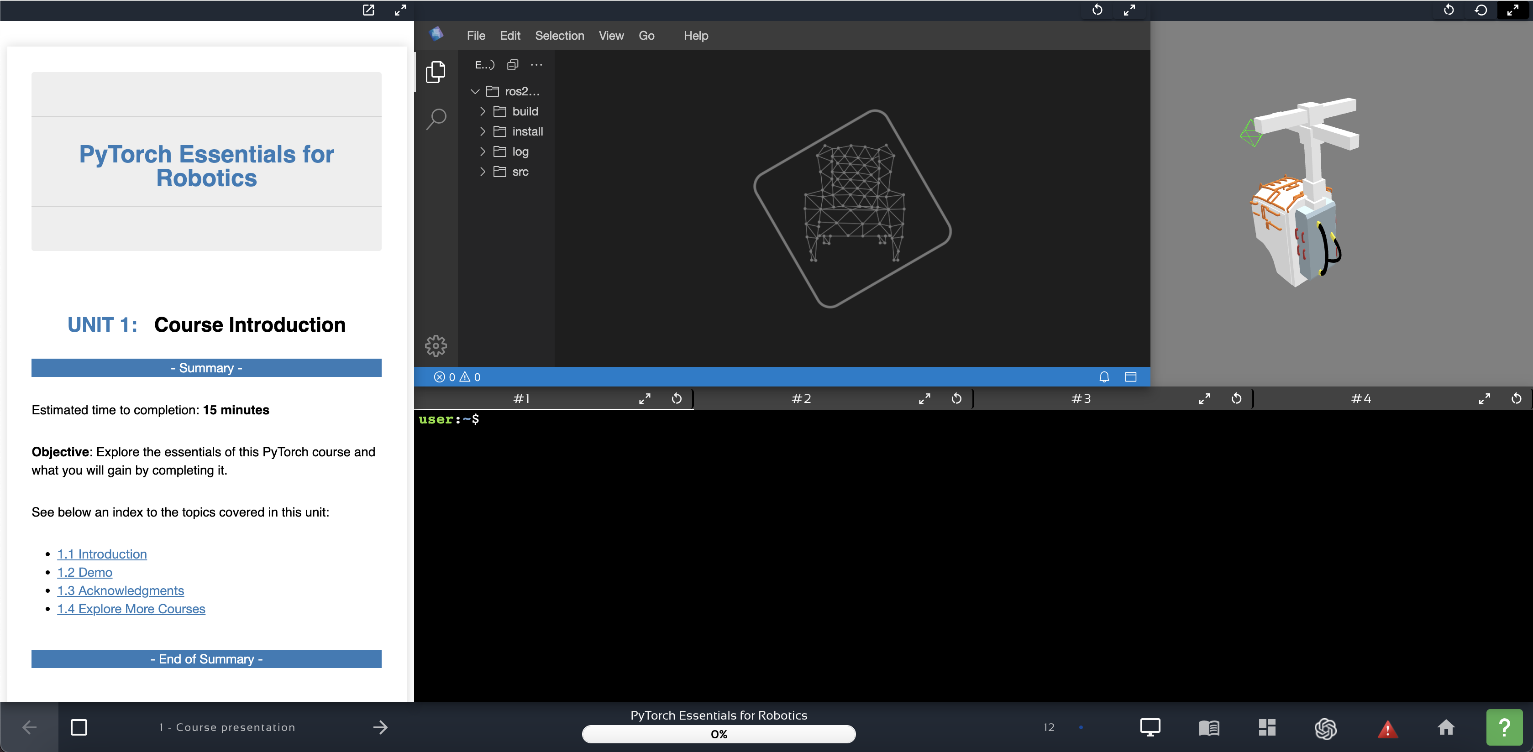Open the Manage gear menu

coord(436,346)
